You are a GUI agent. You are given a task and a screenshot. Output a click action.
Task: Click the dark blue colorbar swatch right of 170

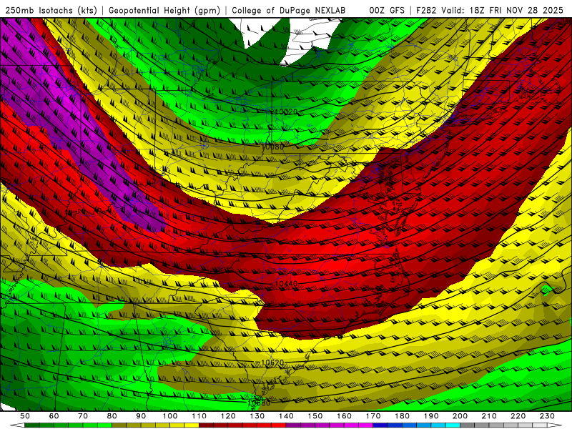pyautogui.click(x=380, y=425)
